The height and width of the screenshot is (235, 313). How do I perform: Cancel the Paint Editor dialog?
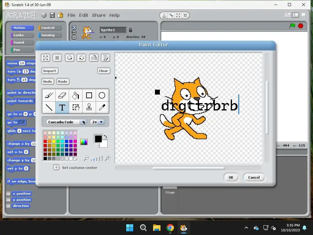pos(254,177)
